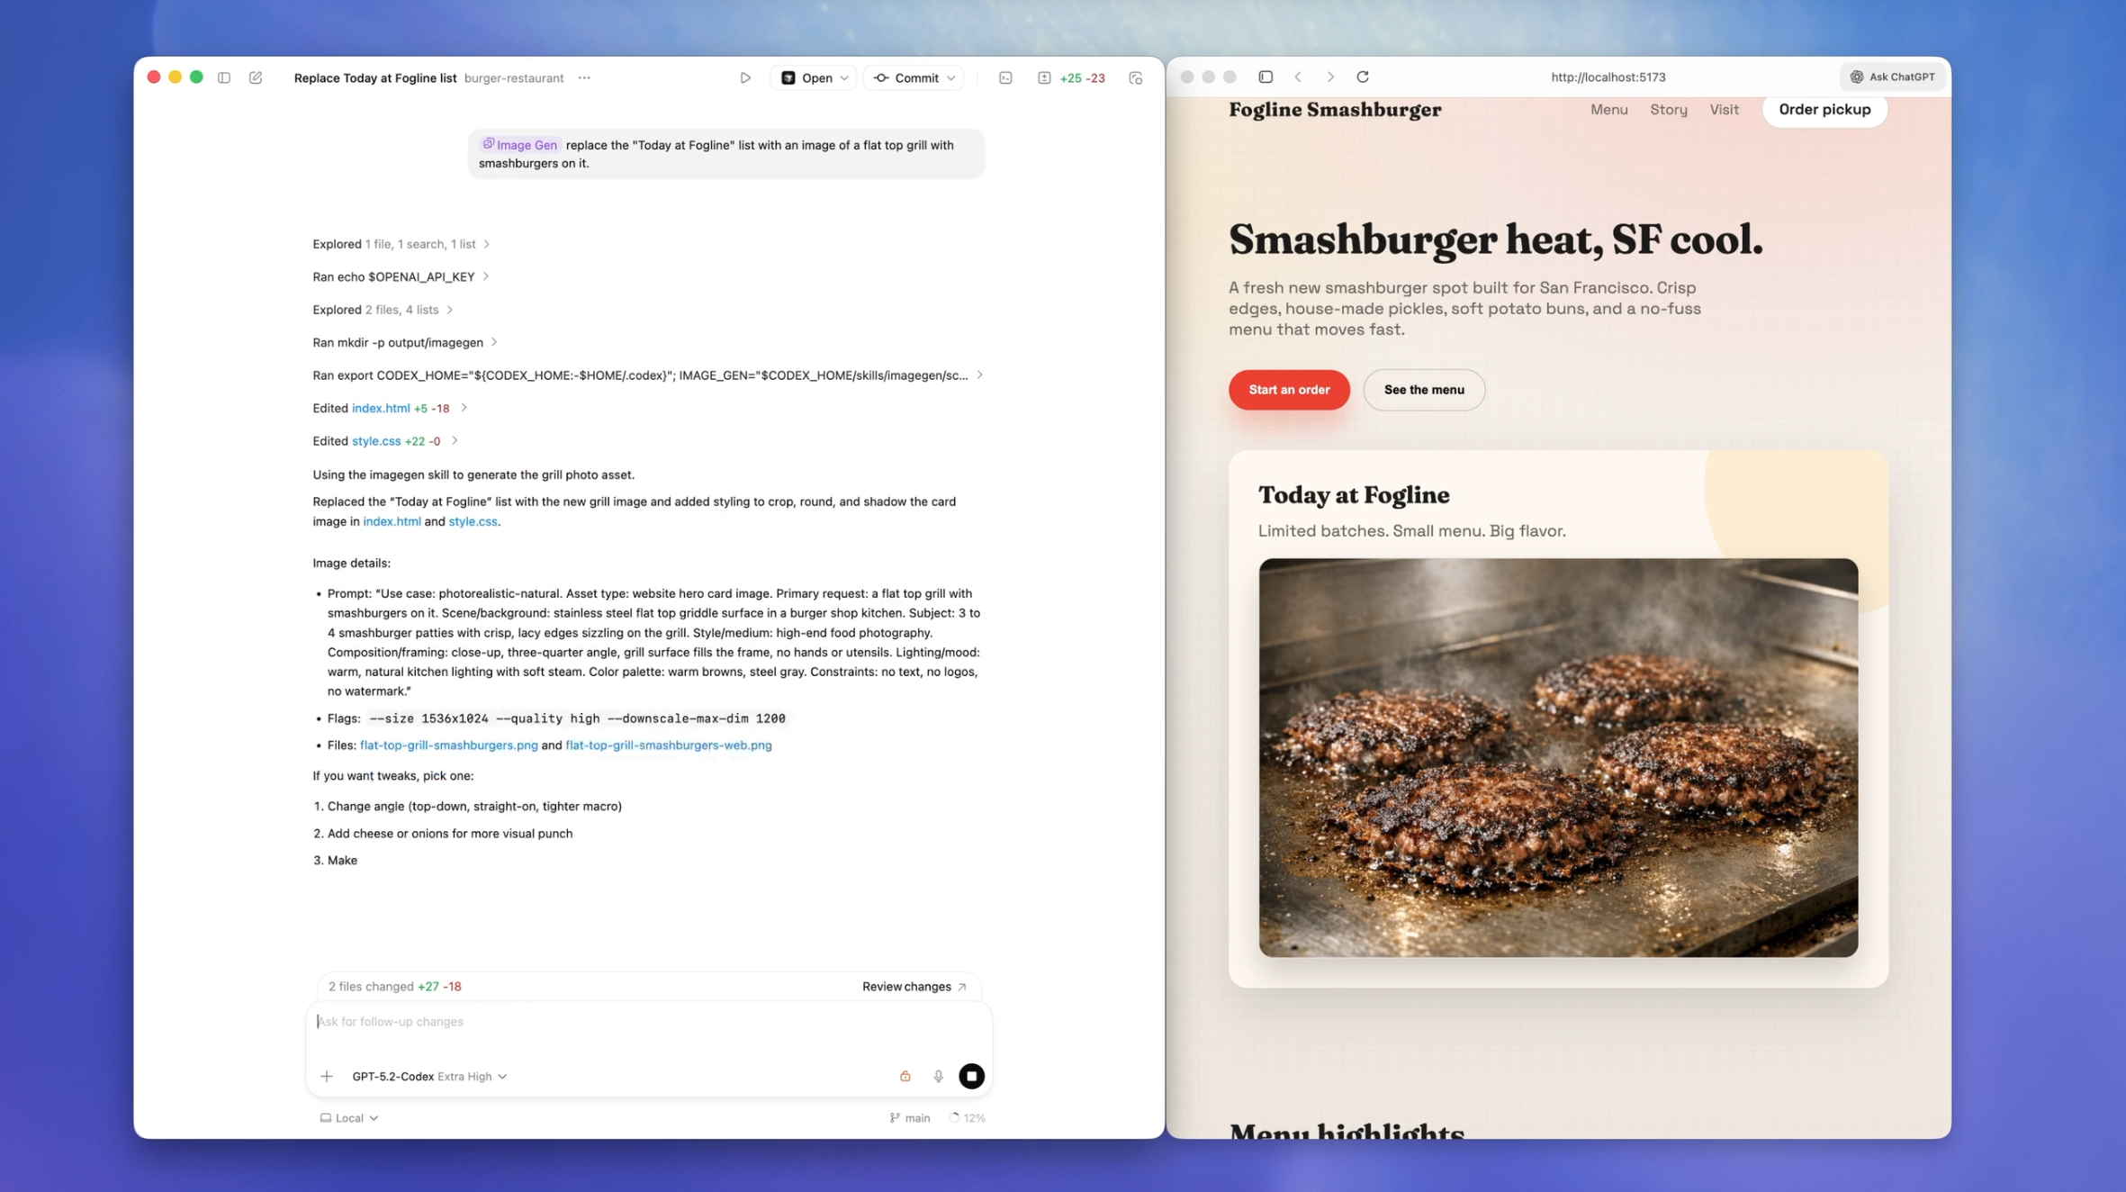
Task: Click the microphone dictation icon
Action: (938, 1076)
